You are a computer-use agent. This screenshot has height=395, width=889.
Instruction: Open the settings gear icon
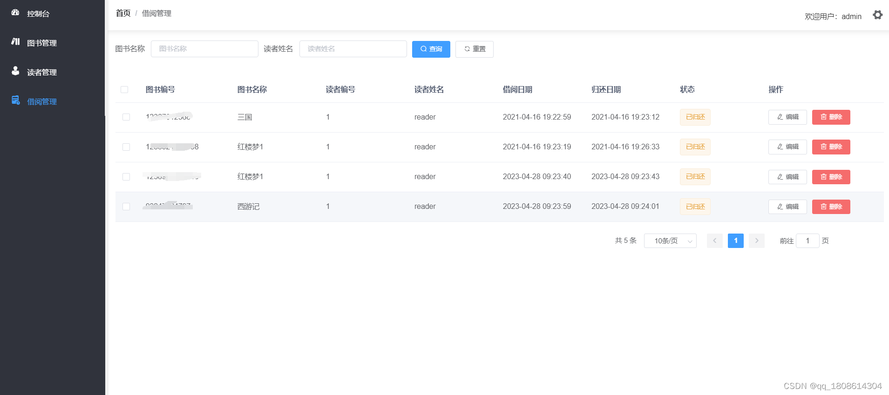click(877, 15)
